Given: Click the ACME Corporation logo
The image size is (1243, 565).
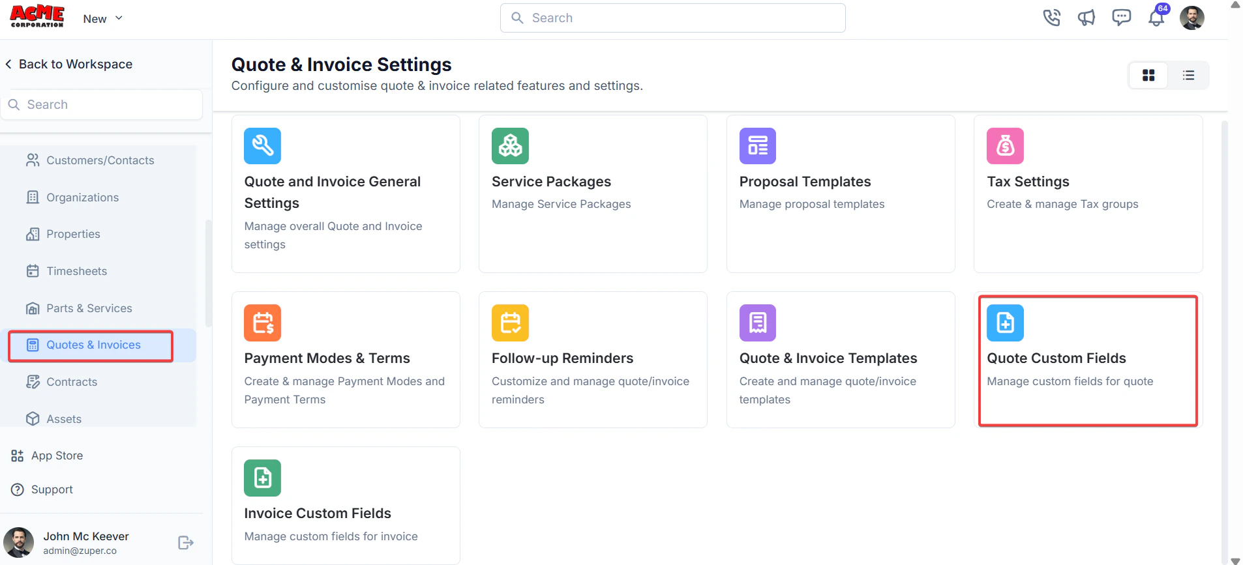Looking at the screenshot, I should pyautogui.click(x=37, y=16).
